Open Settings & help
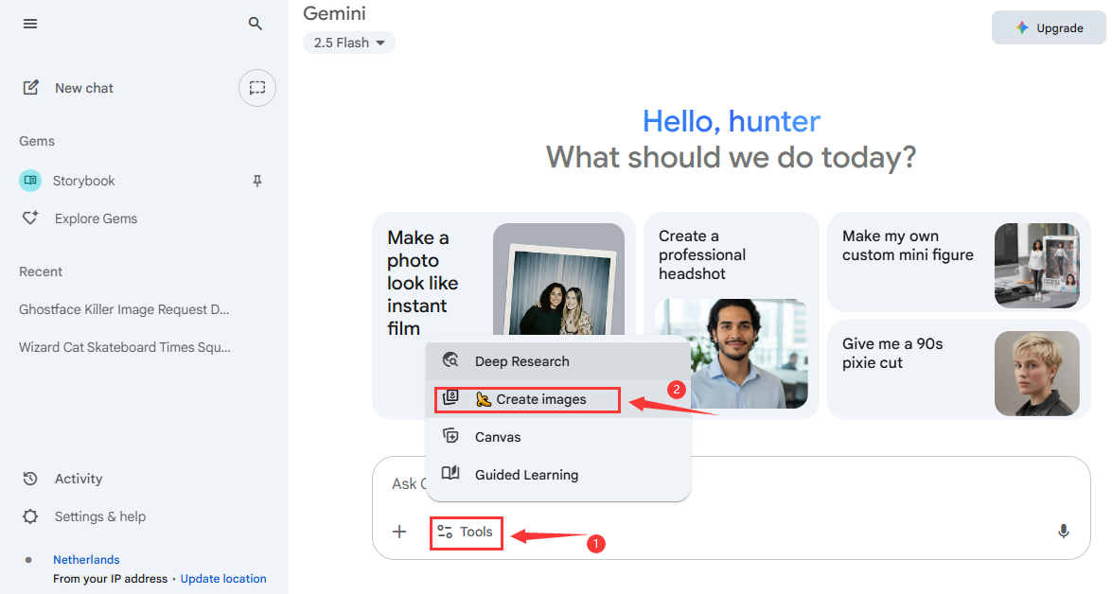Viewport: 1112px width, 594px height. pos(100,516)
